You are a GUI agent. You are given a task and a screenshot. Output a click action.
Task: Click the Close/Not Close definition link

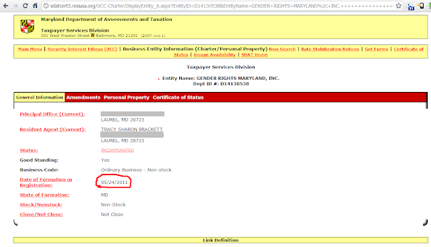41,214
